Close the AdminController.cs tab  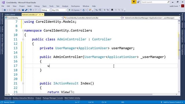pos(42,15)
